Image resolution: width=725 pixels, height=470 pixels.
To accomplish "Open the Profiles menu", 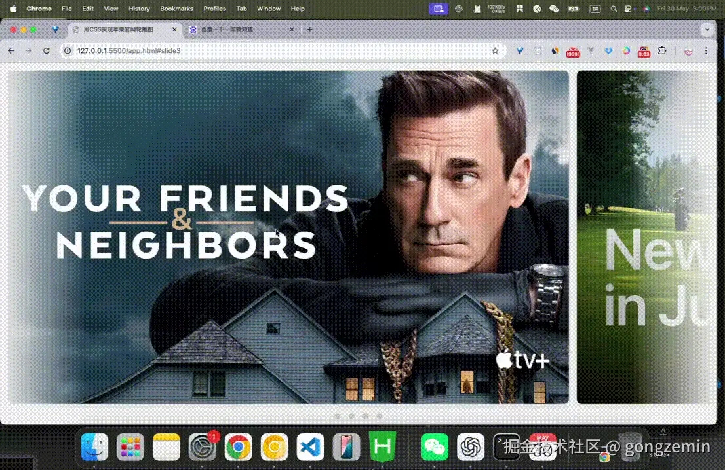I will pyautogui.click(x=214, y=9).
